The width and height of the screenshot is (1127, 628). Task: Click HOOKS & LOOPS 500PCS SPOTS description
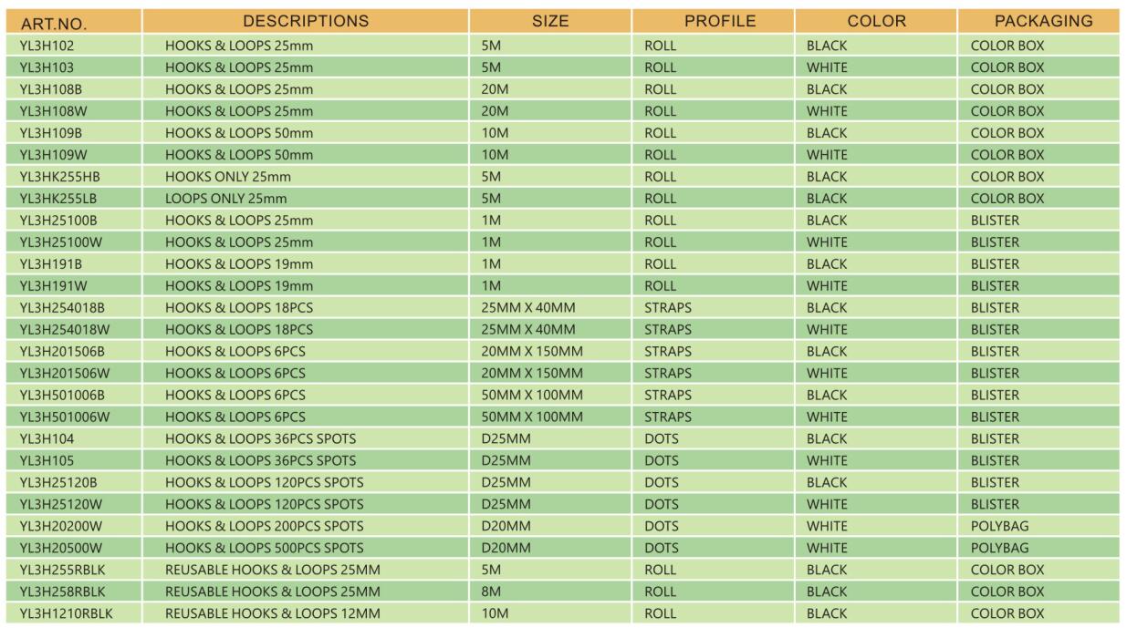point(265,548)
